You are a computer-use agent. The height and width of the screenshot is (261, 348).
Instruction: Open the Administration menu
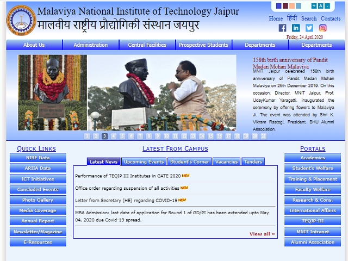pos(91,45)
